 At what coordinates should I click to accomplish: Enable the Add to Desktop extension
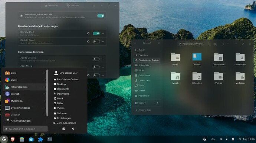point(96,59)
